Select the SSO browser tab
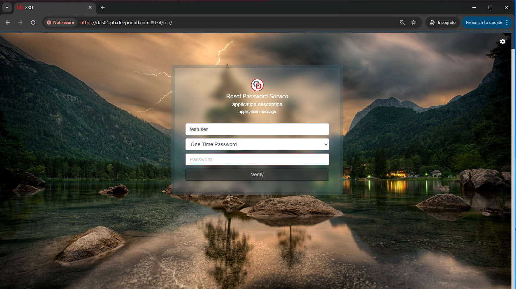This screenshot has height=289, width=516. [x=55, y=7]
